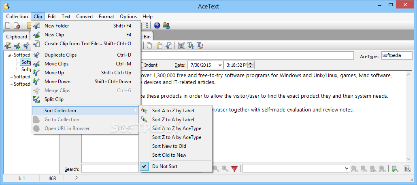
Task: Click the replace all 'A' magnifier icon
Action: point(382,168)
